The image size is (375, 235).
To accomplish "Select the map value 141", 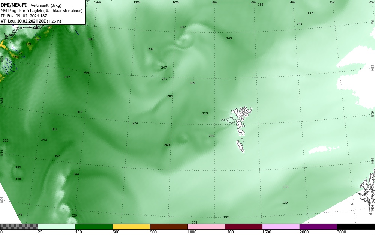I will 300,23.
